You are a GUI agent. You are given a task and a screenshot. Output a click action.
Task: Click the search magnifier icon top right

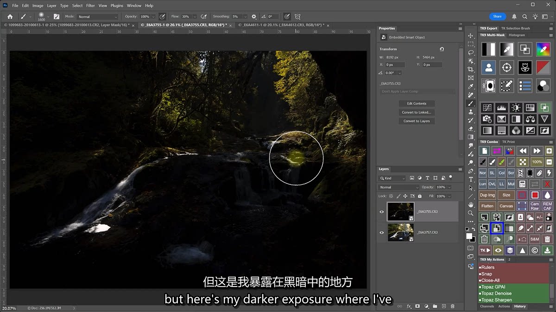(x=524, y=17)
